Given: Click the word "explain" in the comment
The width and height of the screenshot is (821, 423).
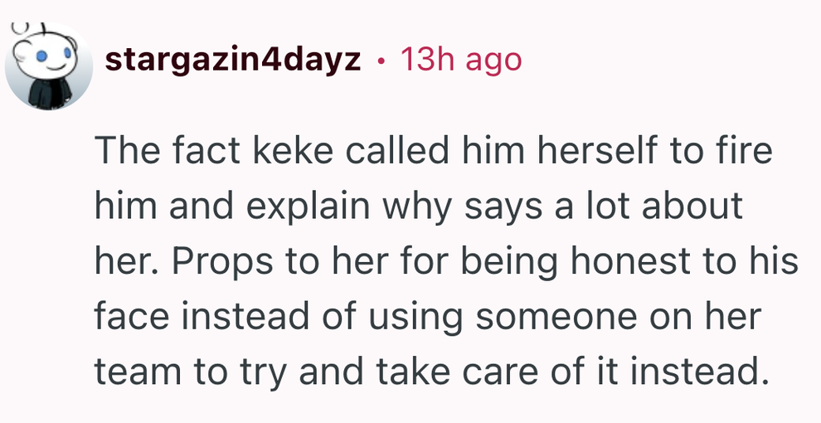Looking at the screenshot, I should point(308,205).
